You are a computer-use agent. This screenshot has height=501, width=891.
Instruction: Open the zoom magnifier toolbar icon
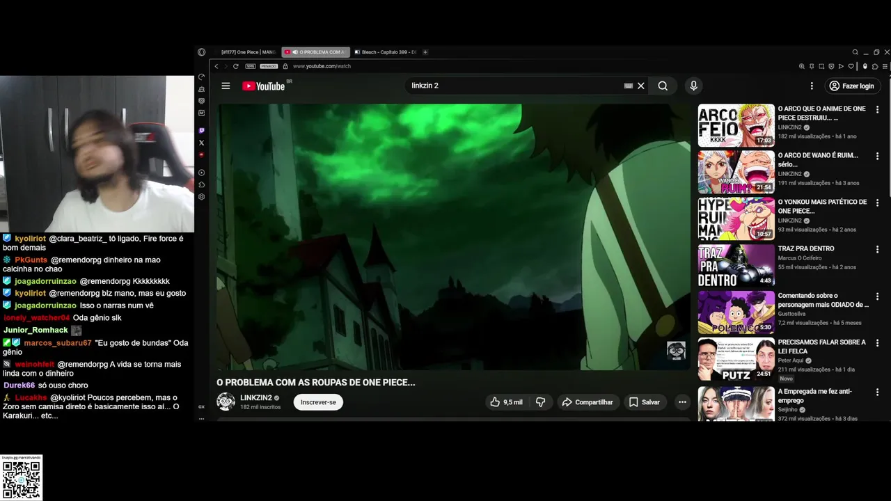802,66
